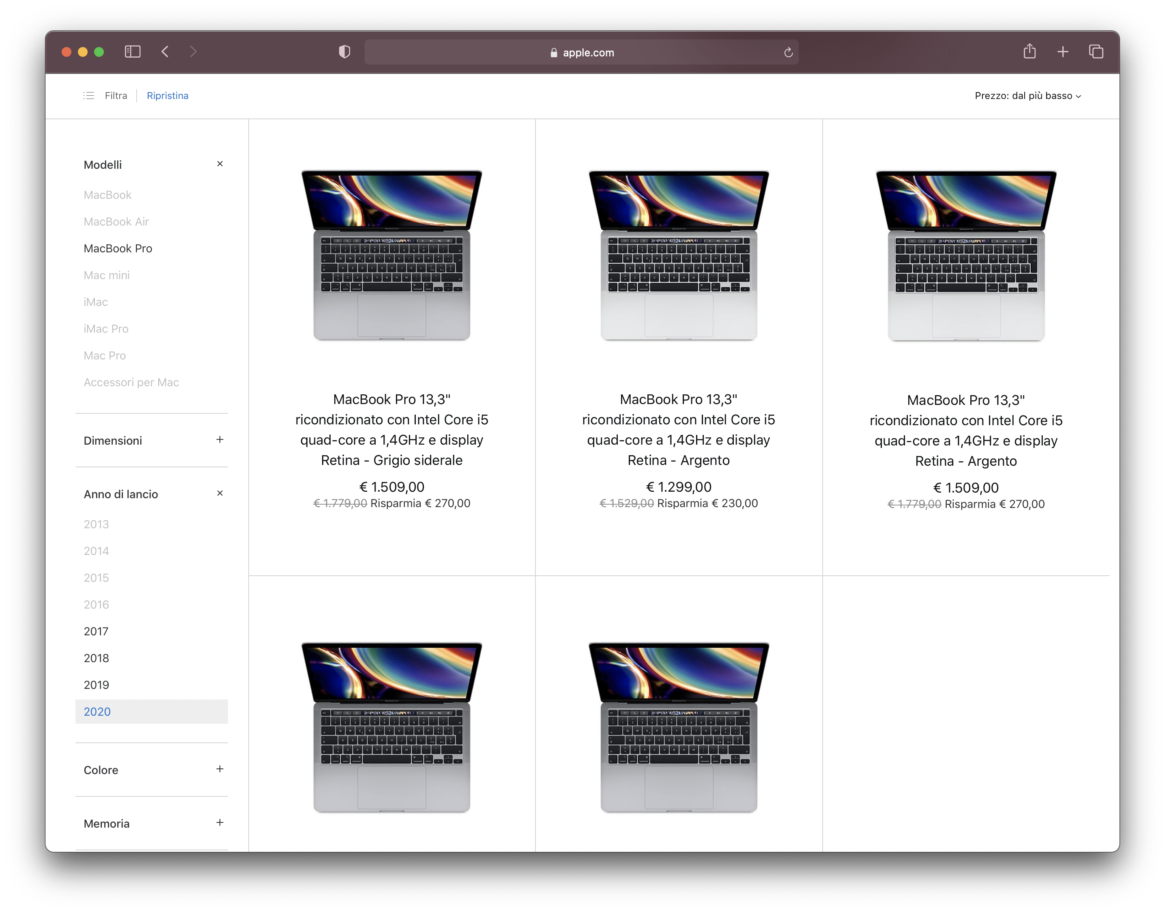Screen dimensions: 1165x912
Task: Click the privacy shield icon in address bar
Action: (x=344, y=52)
